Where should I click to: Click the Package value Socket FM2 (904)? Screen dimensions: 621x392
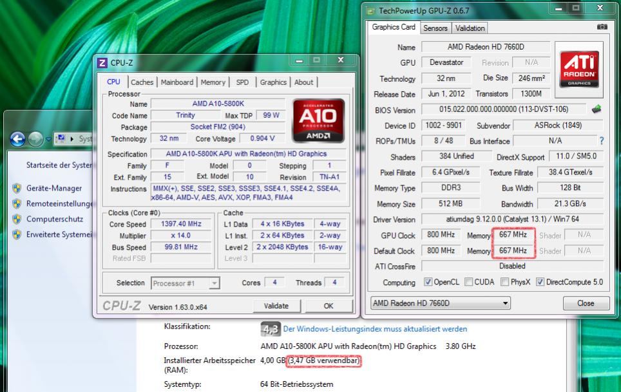pyautogui.click(x=218, y=127)
